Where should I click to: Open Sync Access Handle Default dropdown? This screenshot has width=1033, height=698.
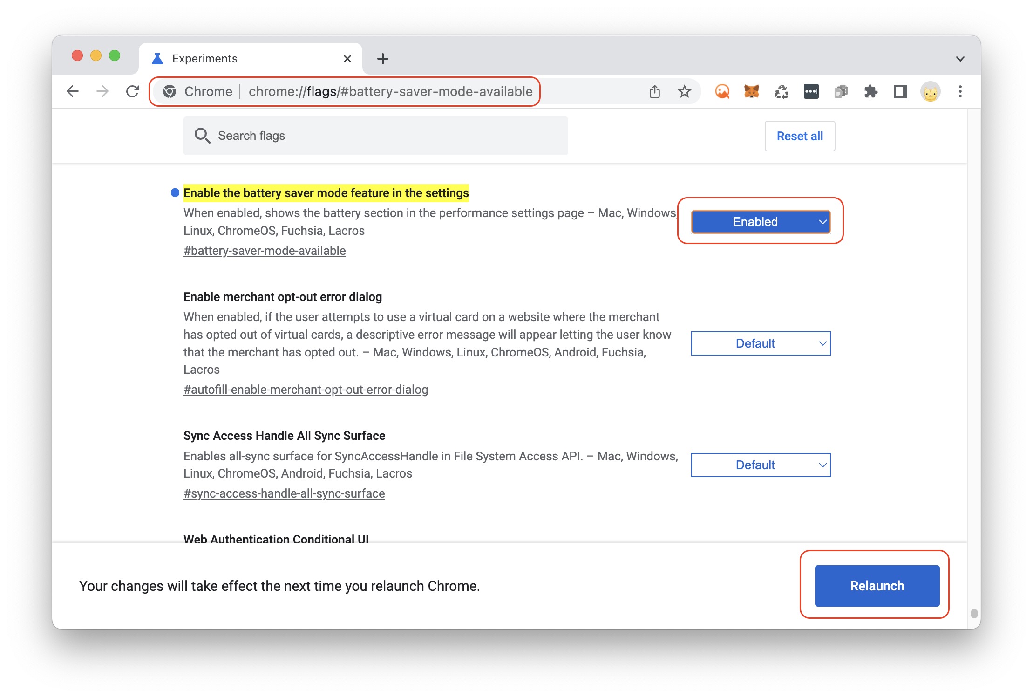pyautogui.click(x=760, y=465)
